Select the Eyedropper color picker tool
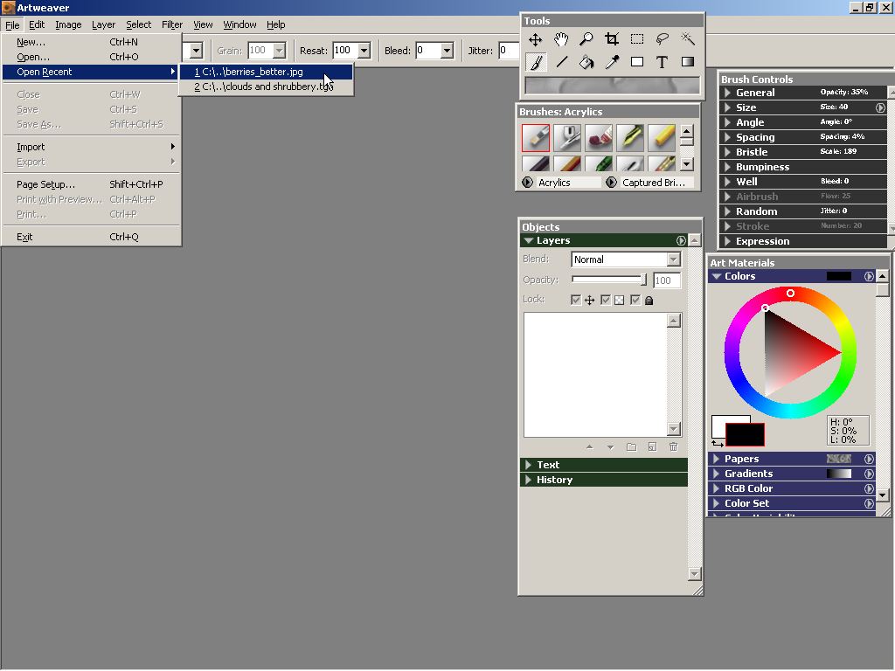The width and height of the screenshot is (895, 671). 612,62
